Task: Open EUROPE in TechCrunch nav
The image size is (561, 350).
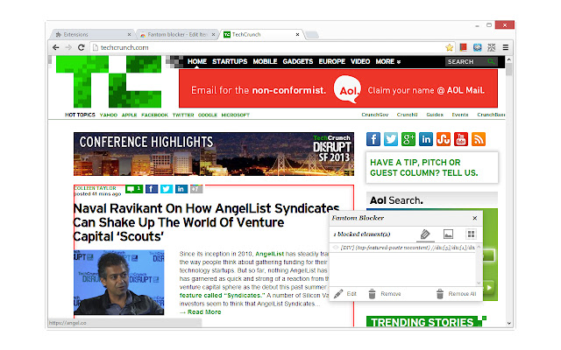Action: [332, 61]
